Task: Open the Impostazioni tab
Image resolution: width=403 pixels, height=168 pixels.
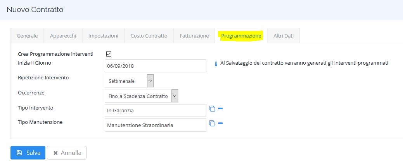Action: [103, 36]
